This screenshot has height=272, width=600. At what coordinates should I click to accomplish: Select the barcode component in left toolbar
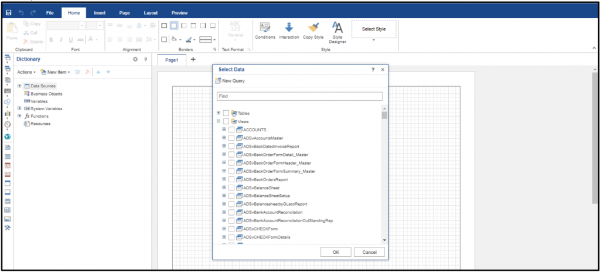(7, 91)
